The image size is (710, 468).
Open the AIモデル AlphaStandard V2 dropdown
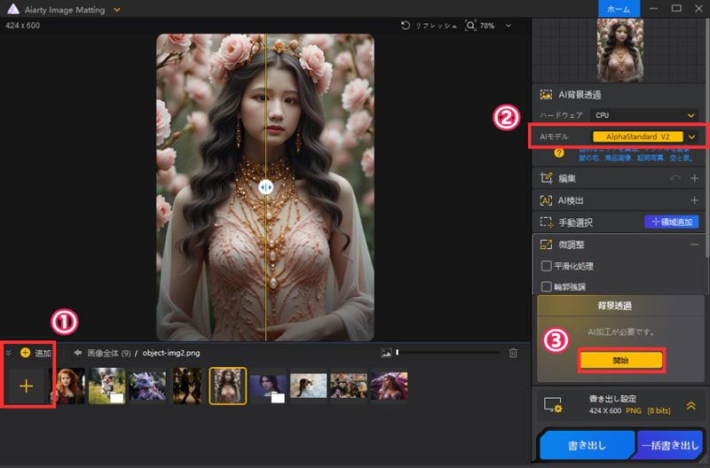pyautogui.click(x=644, y=136)
